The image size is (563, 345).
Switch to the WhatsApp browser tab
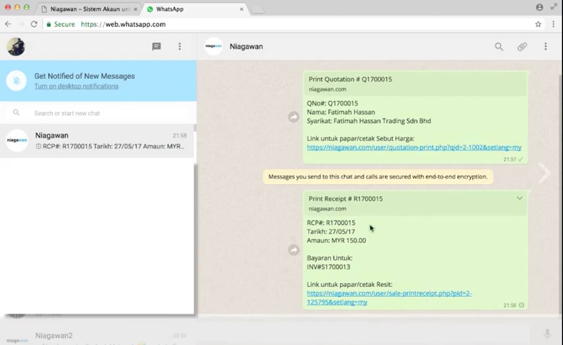click(194, 9)
